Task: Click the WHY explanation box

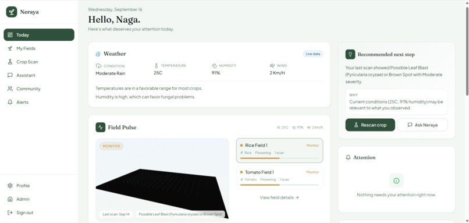Action: (396, 102)
